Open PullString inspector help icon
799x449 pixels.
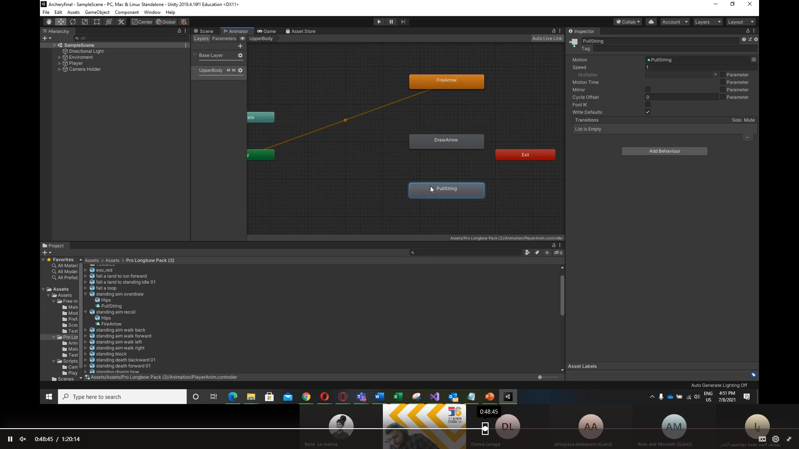pyautogui.click(x=744, y=39)
